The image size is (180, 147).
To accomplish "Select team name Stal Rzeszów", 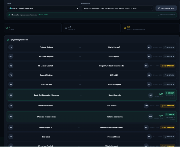I will tap(46, 84).
